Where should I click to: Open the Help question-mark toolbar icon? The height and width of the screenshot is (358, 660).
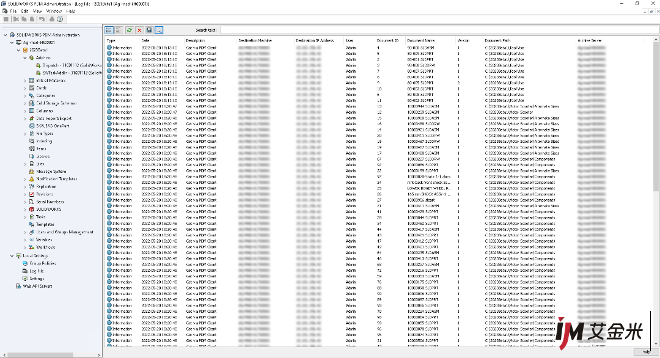pos(60,20)
